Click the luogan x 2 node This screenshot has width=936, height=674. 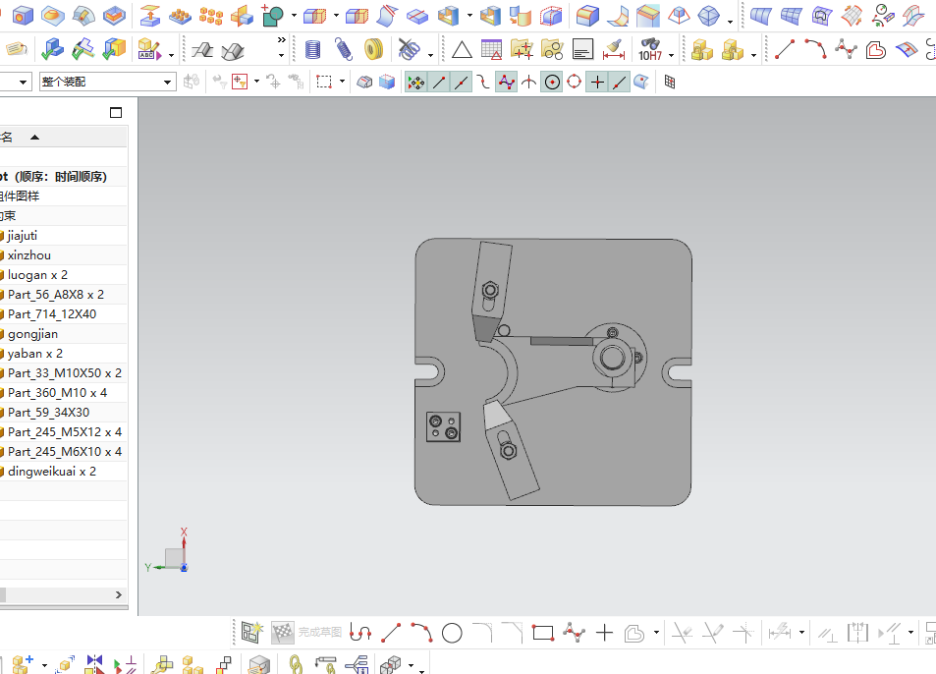[37, 275]
